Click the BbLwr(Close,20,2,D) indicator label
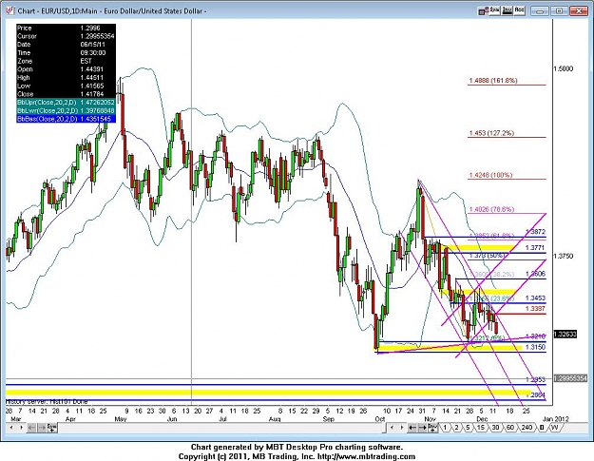This screenshot has height=461, width=594. click(x=47, y=110)
